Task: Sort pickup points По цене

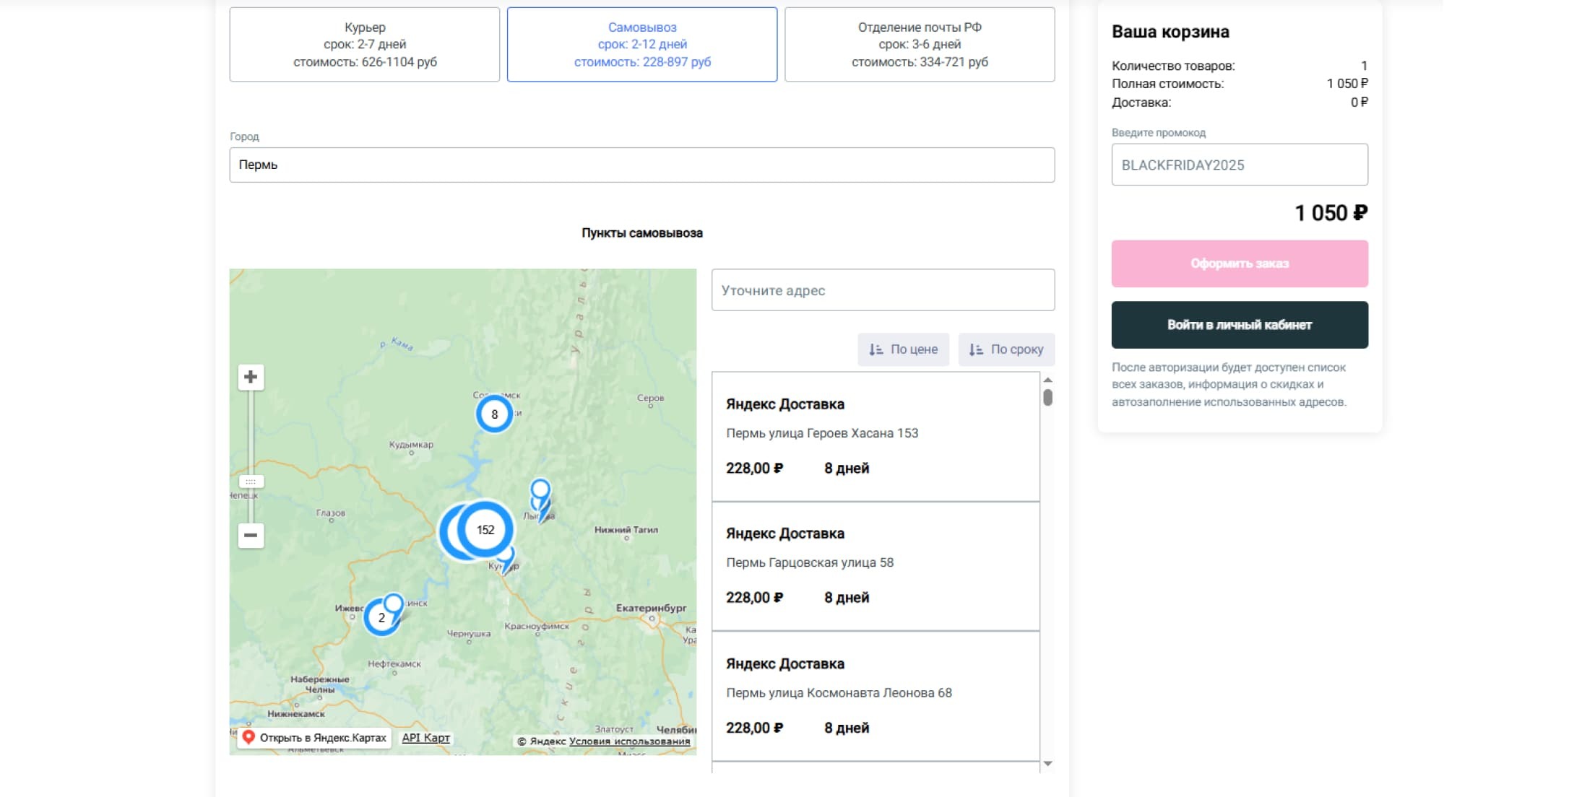Action: pos(903,349)
